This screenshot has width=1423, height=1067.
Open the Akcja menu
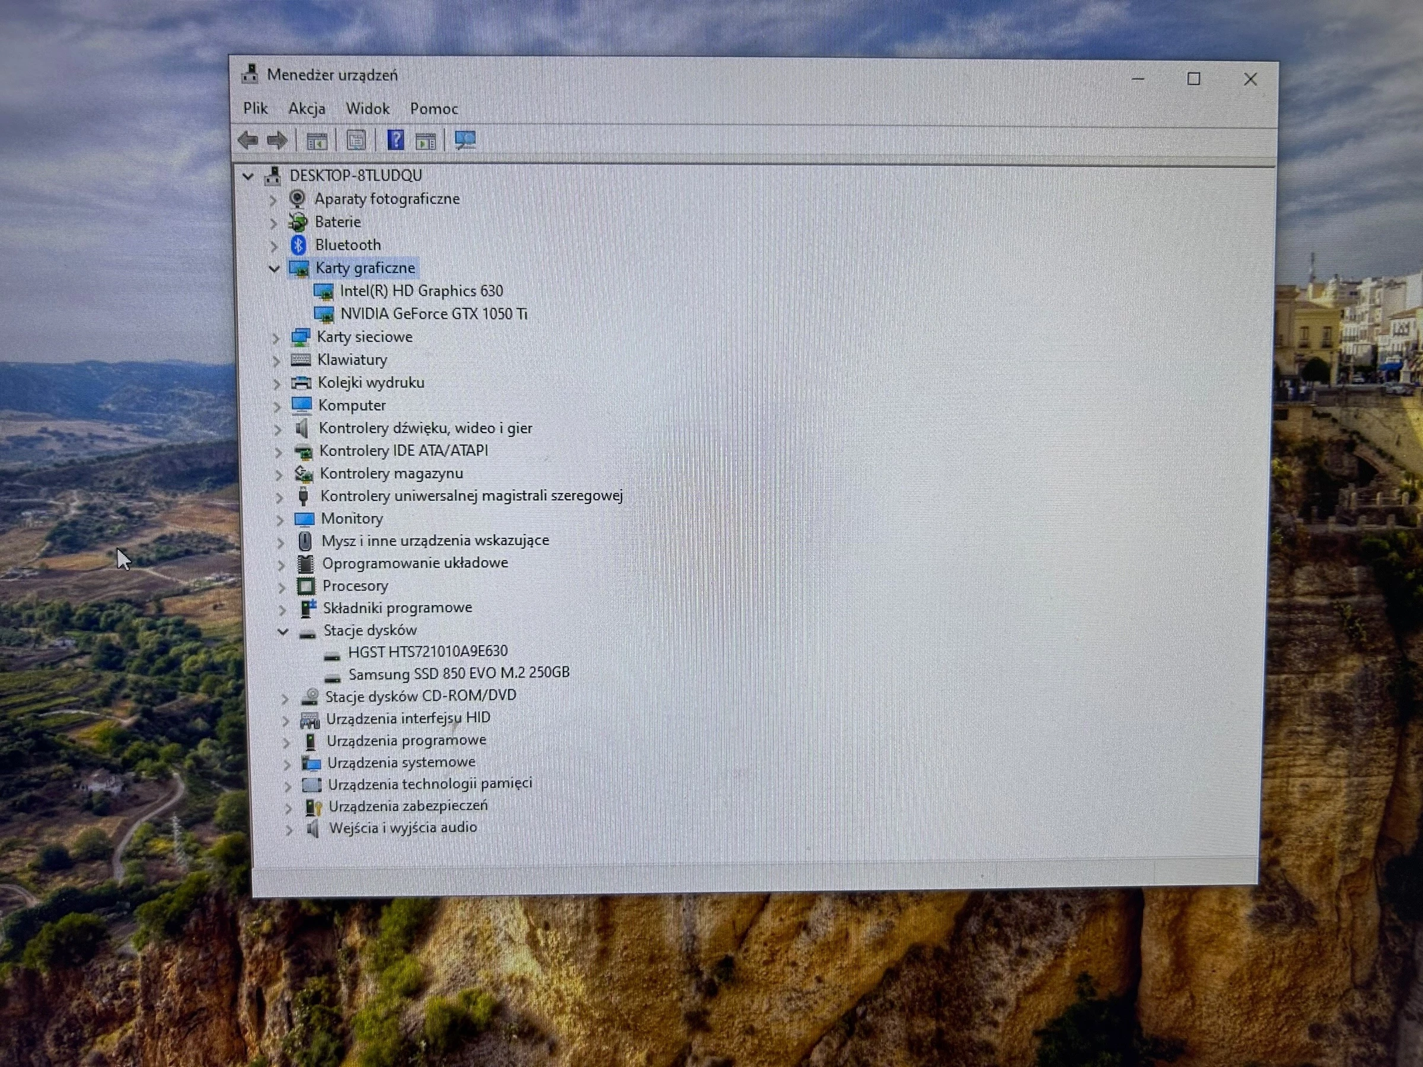(x=306, y=108)
